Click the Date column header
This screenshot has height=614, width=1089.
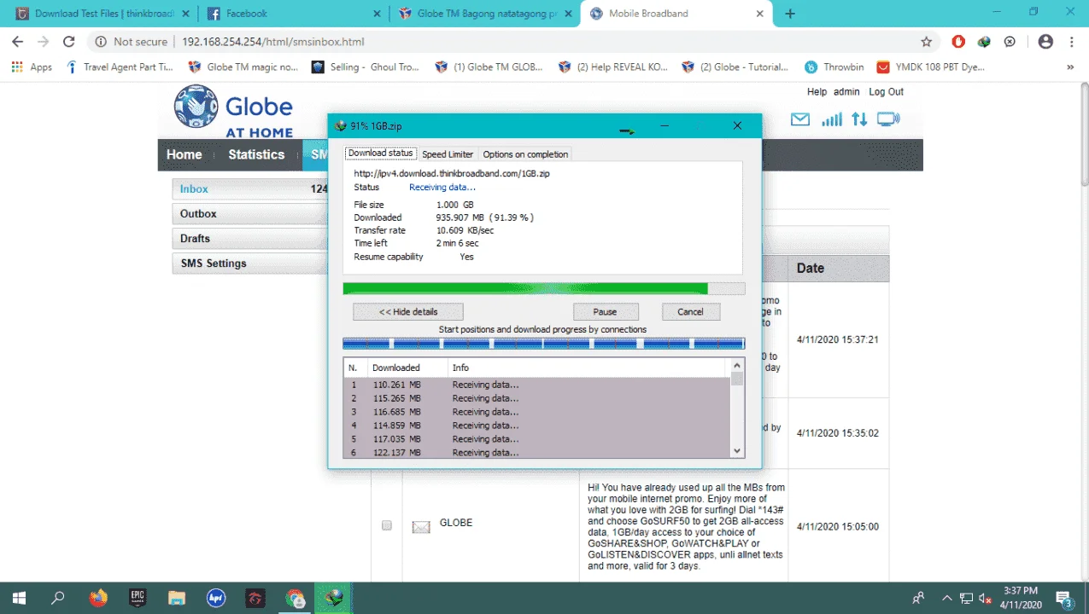(x=838, y=269)
